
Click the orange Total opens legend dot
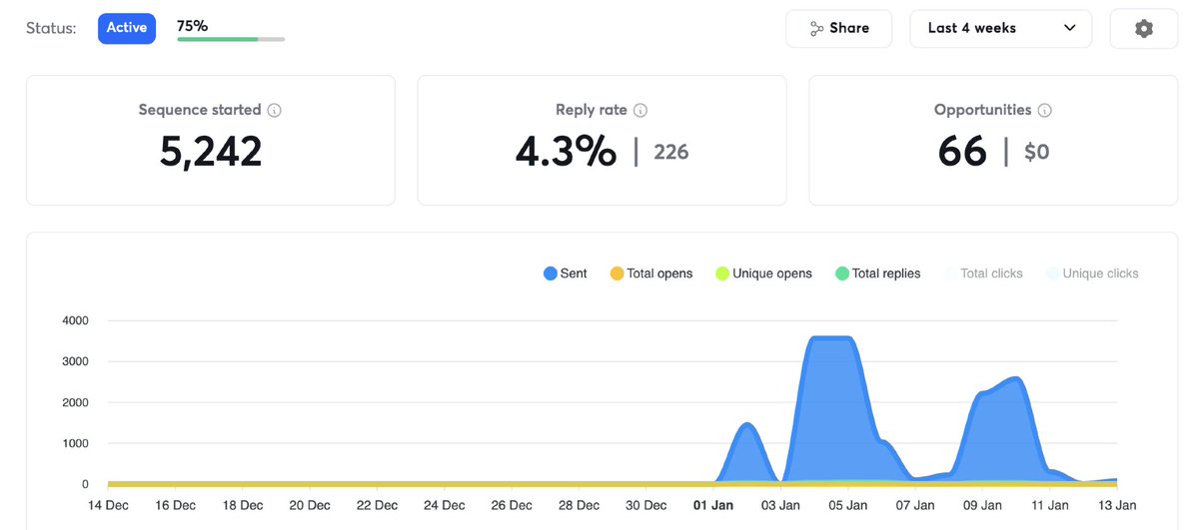pos(616,273)
